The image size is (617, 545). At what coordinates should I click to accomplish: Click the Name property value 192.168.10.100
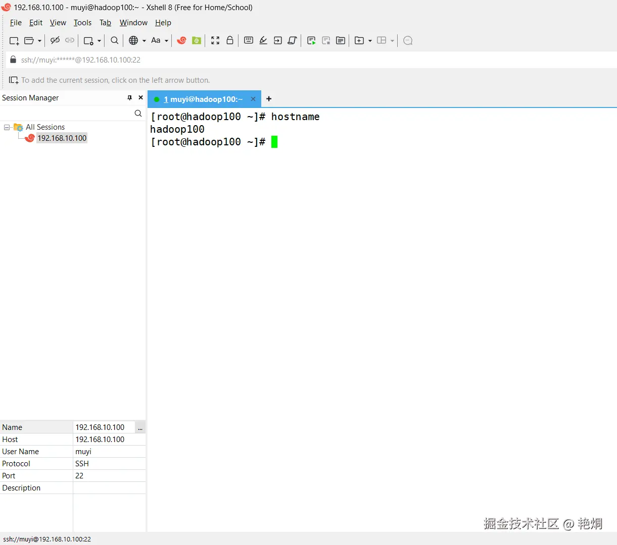100,427
